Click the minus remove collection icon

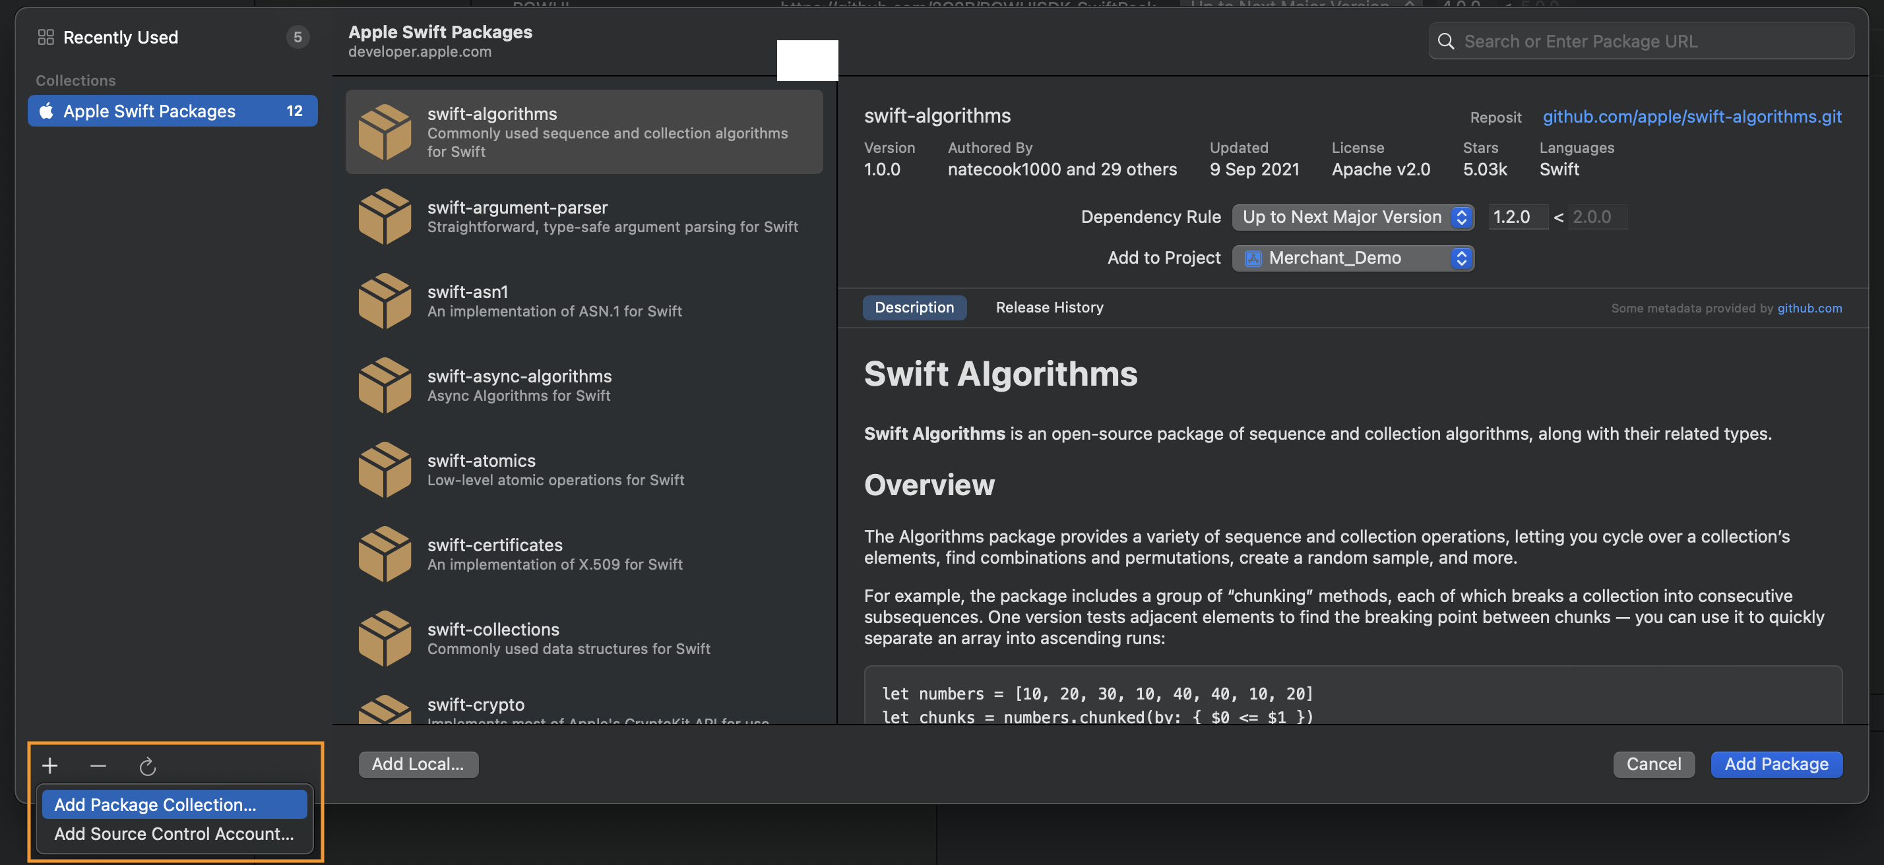98,765
